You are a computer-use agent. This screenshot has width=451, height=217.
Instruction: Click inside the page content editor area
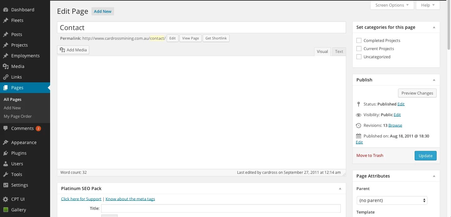[x=201, y=113]
